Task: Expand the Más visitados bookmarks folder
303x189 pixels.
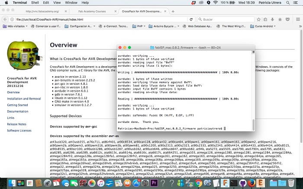Action: pos(15,26)
